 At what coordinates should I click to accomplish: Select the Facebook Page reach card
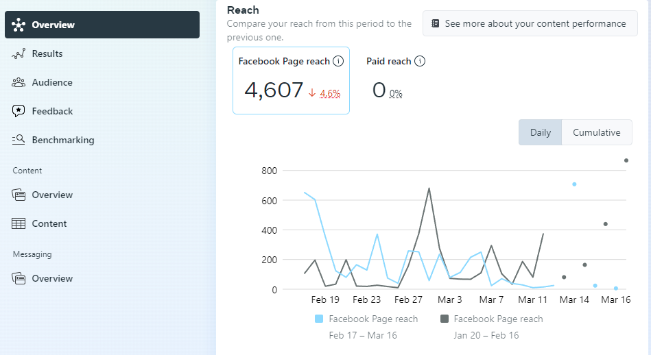[x=291, y=80]
